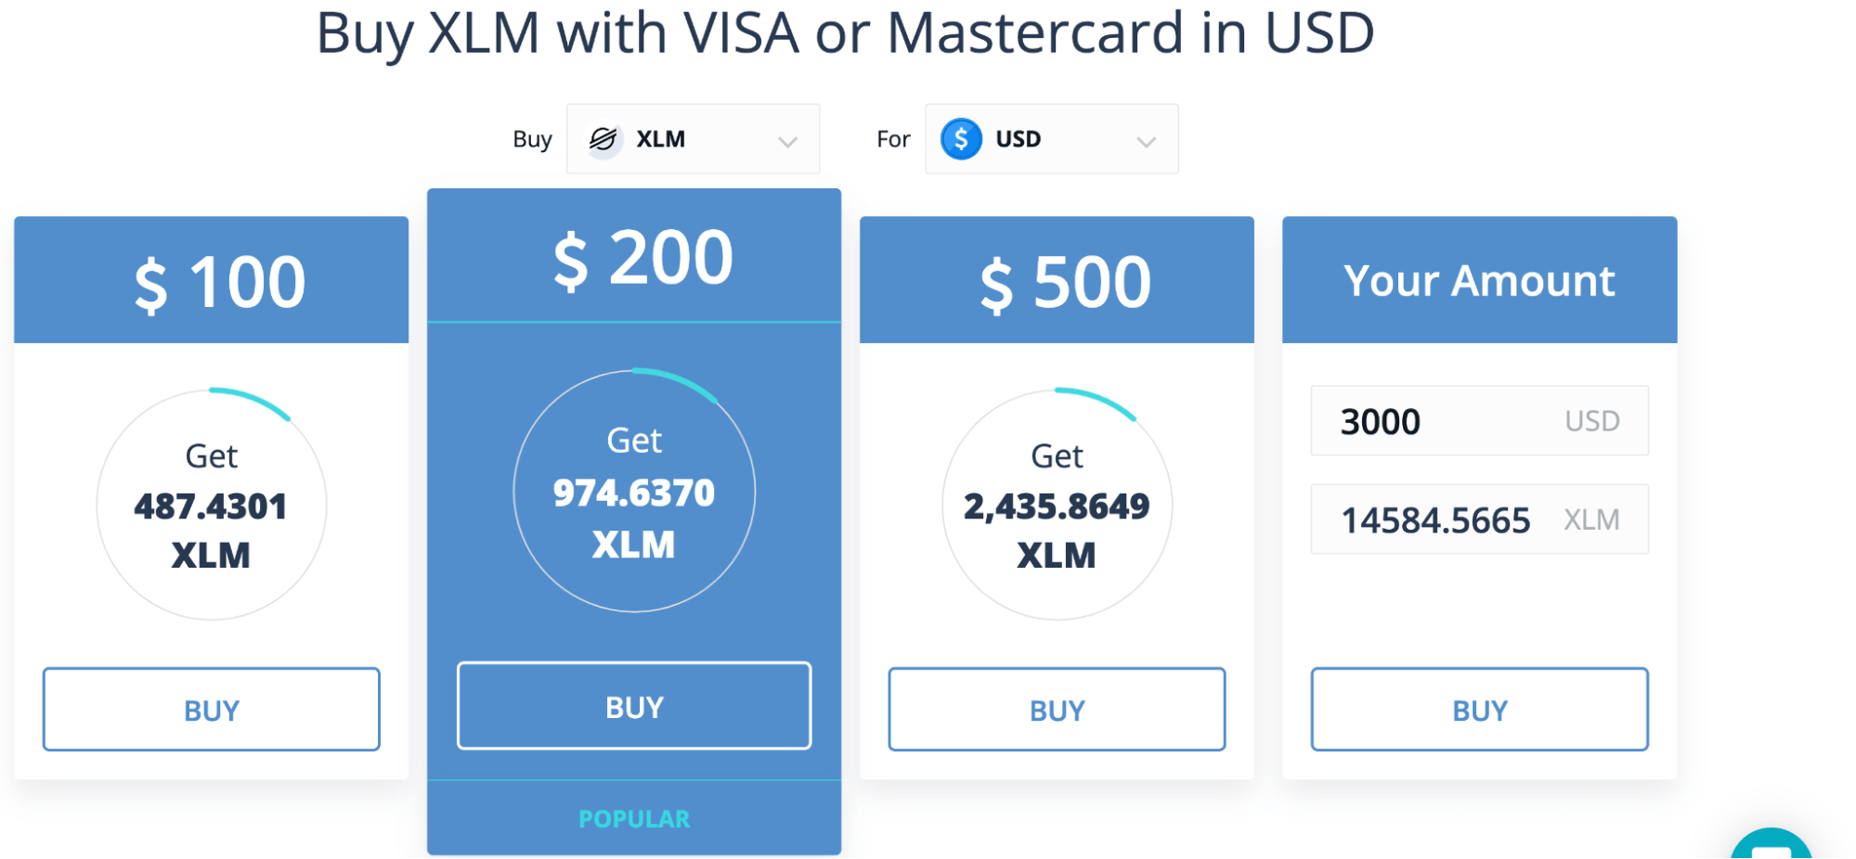
Task: Expand the XLM currency dropdown arrow
Action: click(x=787, y=142)
